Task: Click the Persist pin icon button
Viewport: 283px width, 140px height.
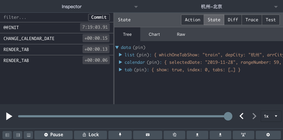Action: (120, 135)
